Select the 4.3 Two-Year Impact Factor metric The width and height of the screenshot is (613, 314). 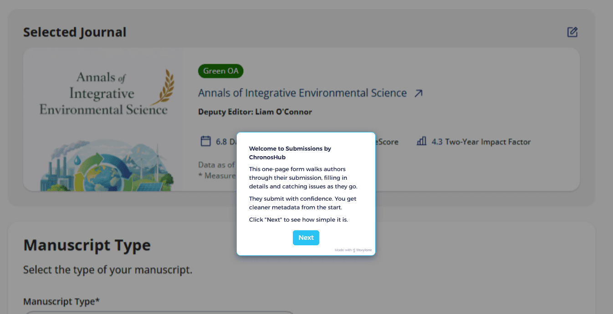[480, 142]
